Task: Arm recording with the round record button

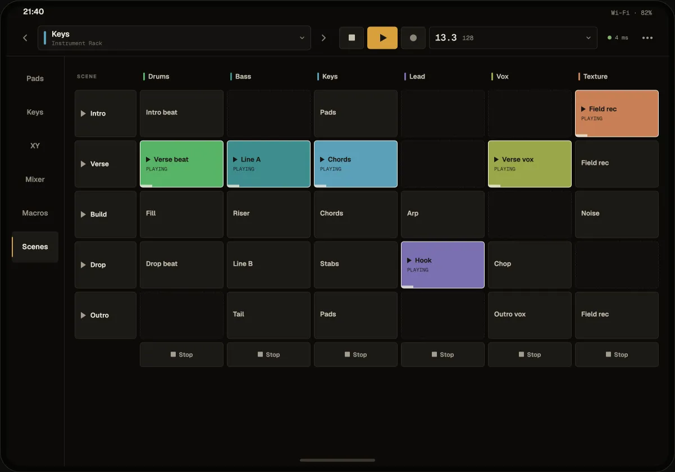Action: point(413,38)
